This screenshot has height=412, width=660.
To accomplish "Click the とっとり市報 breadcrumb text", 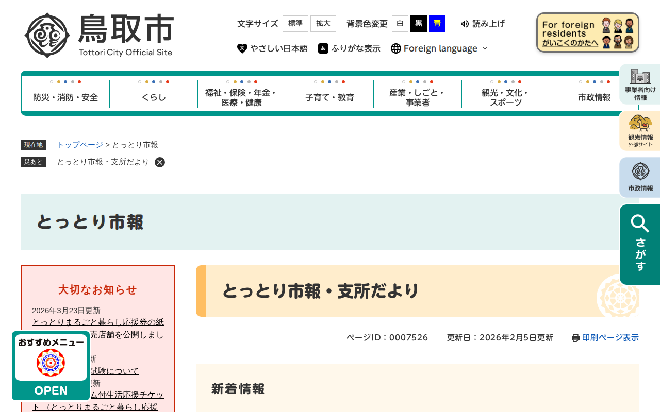I will 135,145.
